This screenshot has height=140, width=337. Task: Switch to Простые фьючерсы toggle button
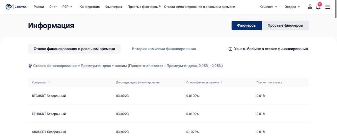(x=285, y=25)
